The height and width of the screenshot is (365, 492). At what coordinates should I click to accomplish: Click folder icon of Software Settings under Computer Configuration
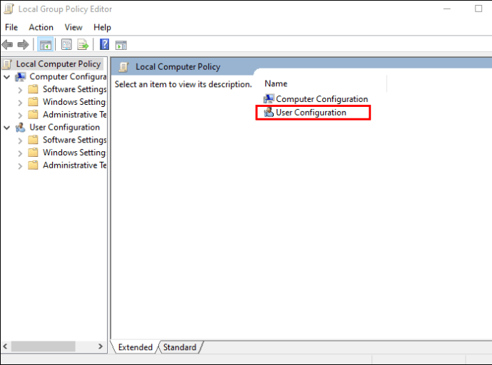tap(34, 89)
